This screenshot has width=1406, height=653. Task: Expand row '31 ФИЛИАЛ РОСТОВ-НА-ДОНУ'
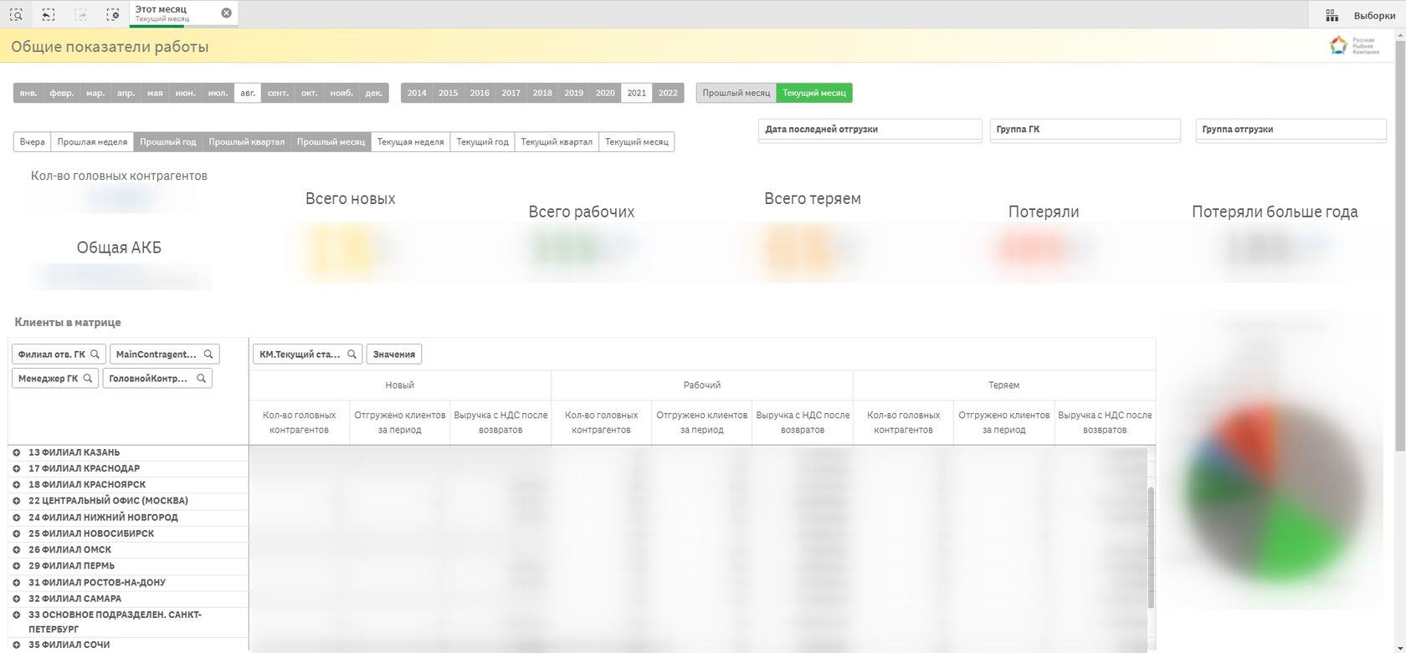[16, 583]
